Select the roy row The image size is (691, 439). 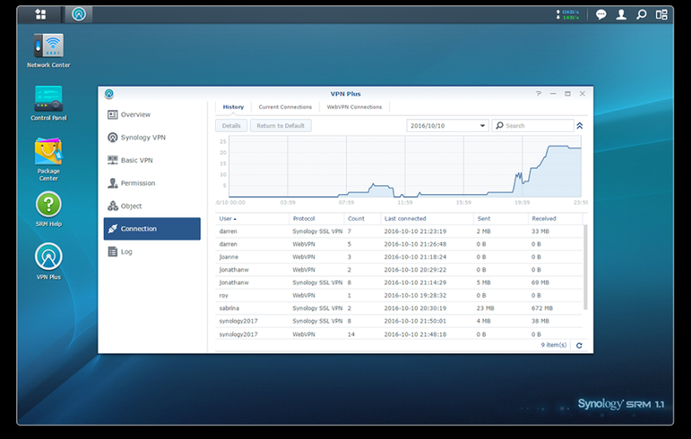click(399, 296)
